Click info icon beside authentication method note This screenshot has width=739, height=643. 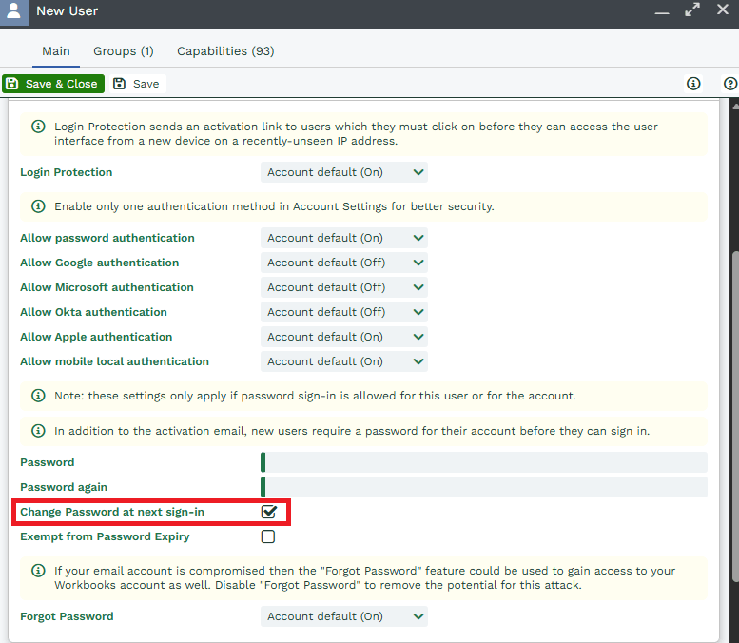pos(38,206)
